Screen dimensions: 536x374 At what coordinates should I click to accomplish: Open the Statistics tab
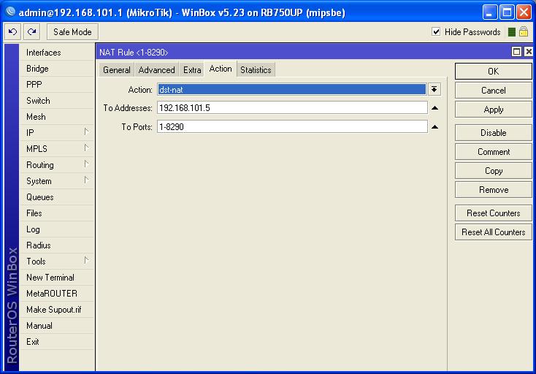coord(256,70)
